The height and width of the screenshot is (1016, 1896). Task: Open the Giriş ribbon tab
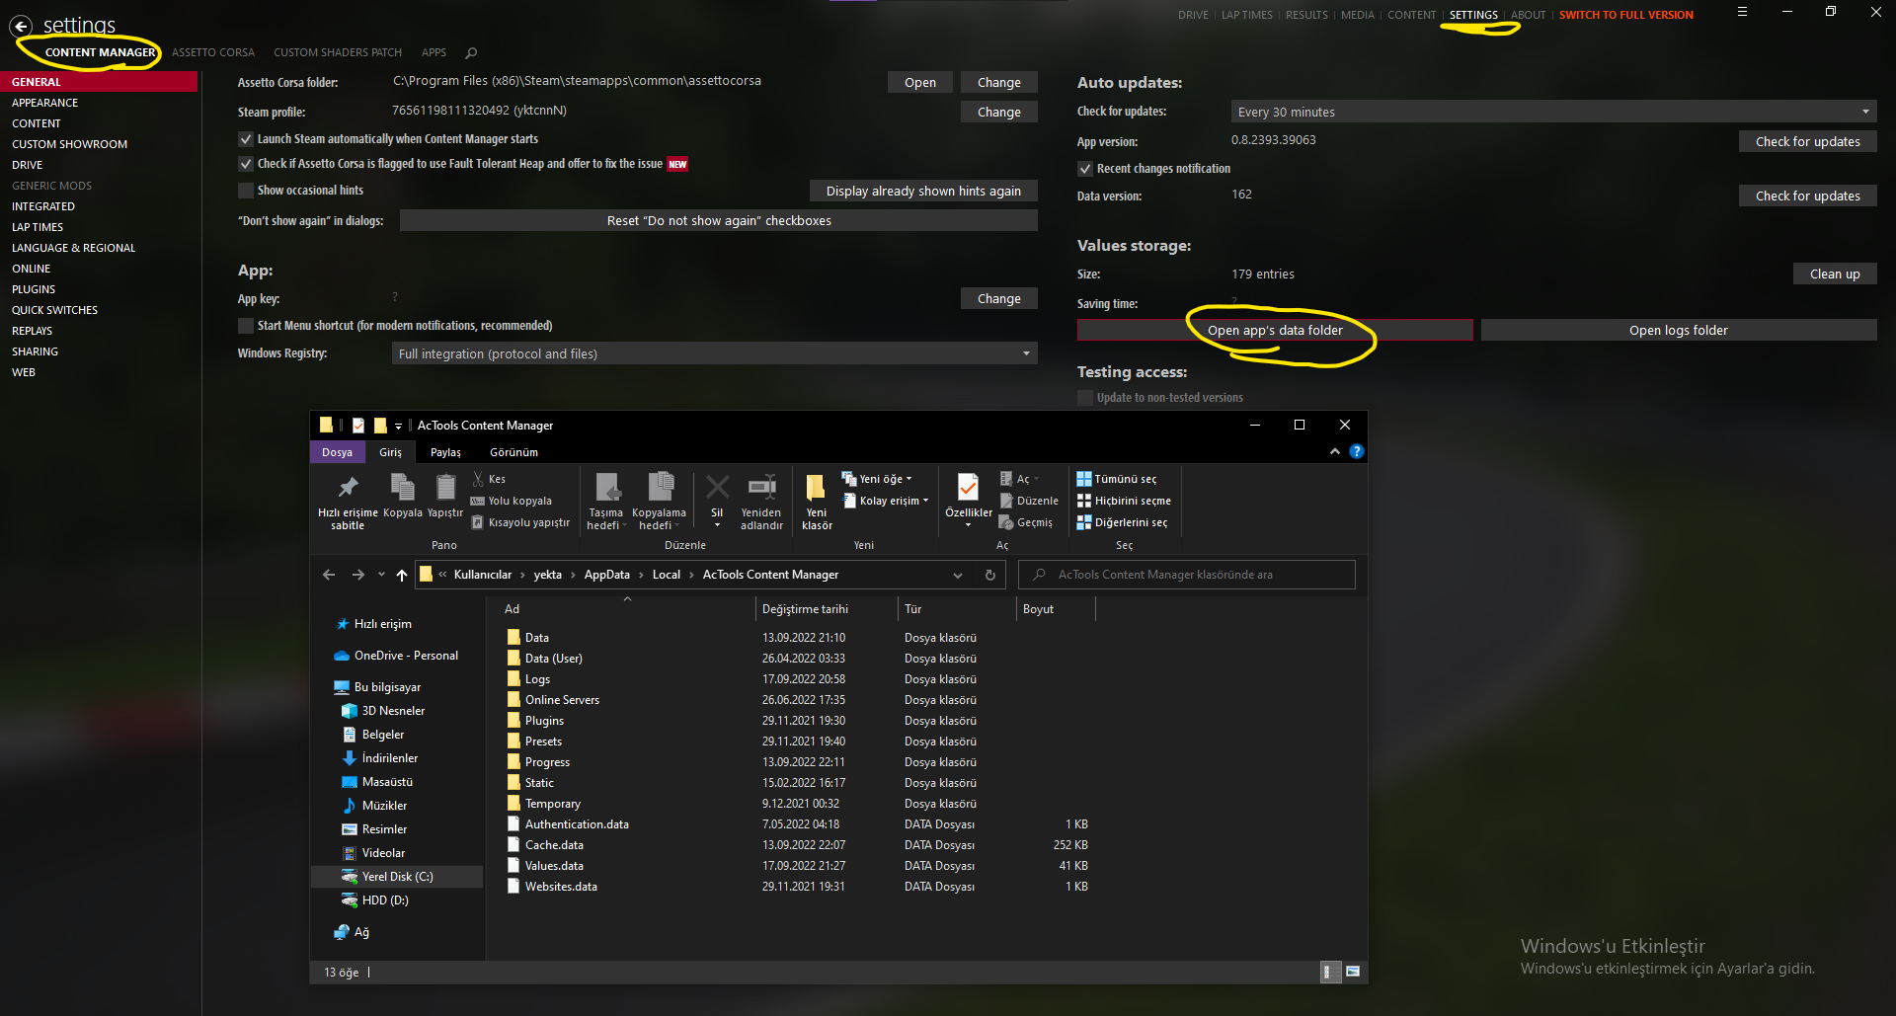tap(391, 452)
